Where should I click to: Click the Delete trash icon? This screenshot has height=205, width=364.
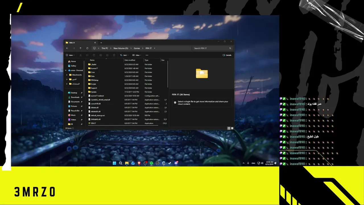pos(114,55)
